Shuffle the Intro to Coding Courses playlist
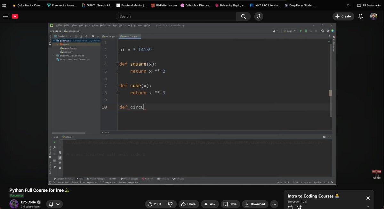The image size is (384, 209). [x=299, y=207]
